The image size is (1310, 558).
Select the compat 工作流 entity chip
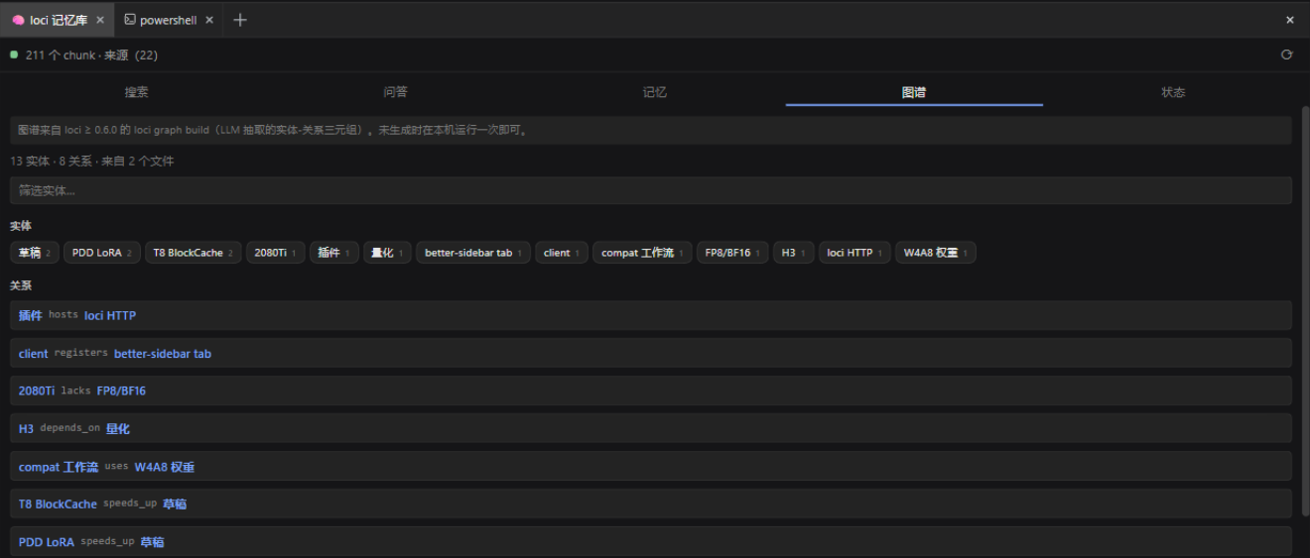[642, 253]
